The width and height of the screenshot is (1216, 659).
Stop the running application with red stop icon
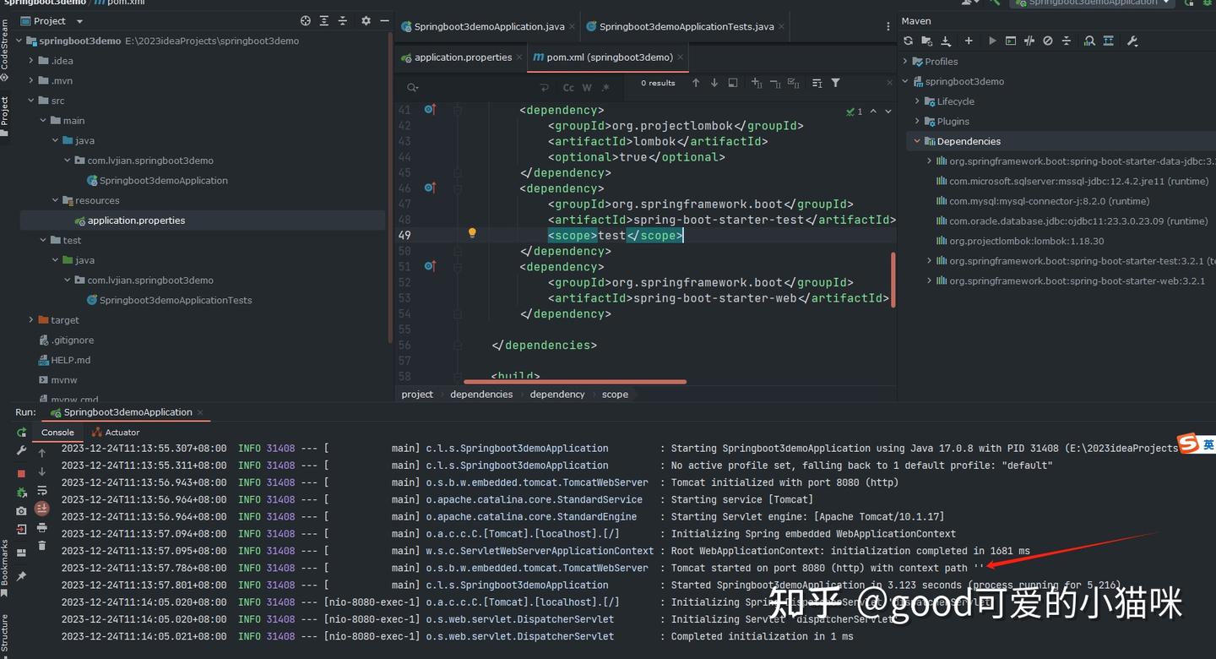(x=23, y=473)
